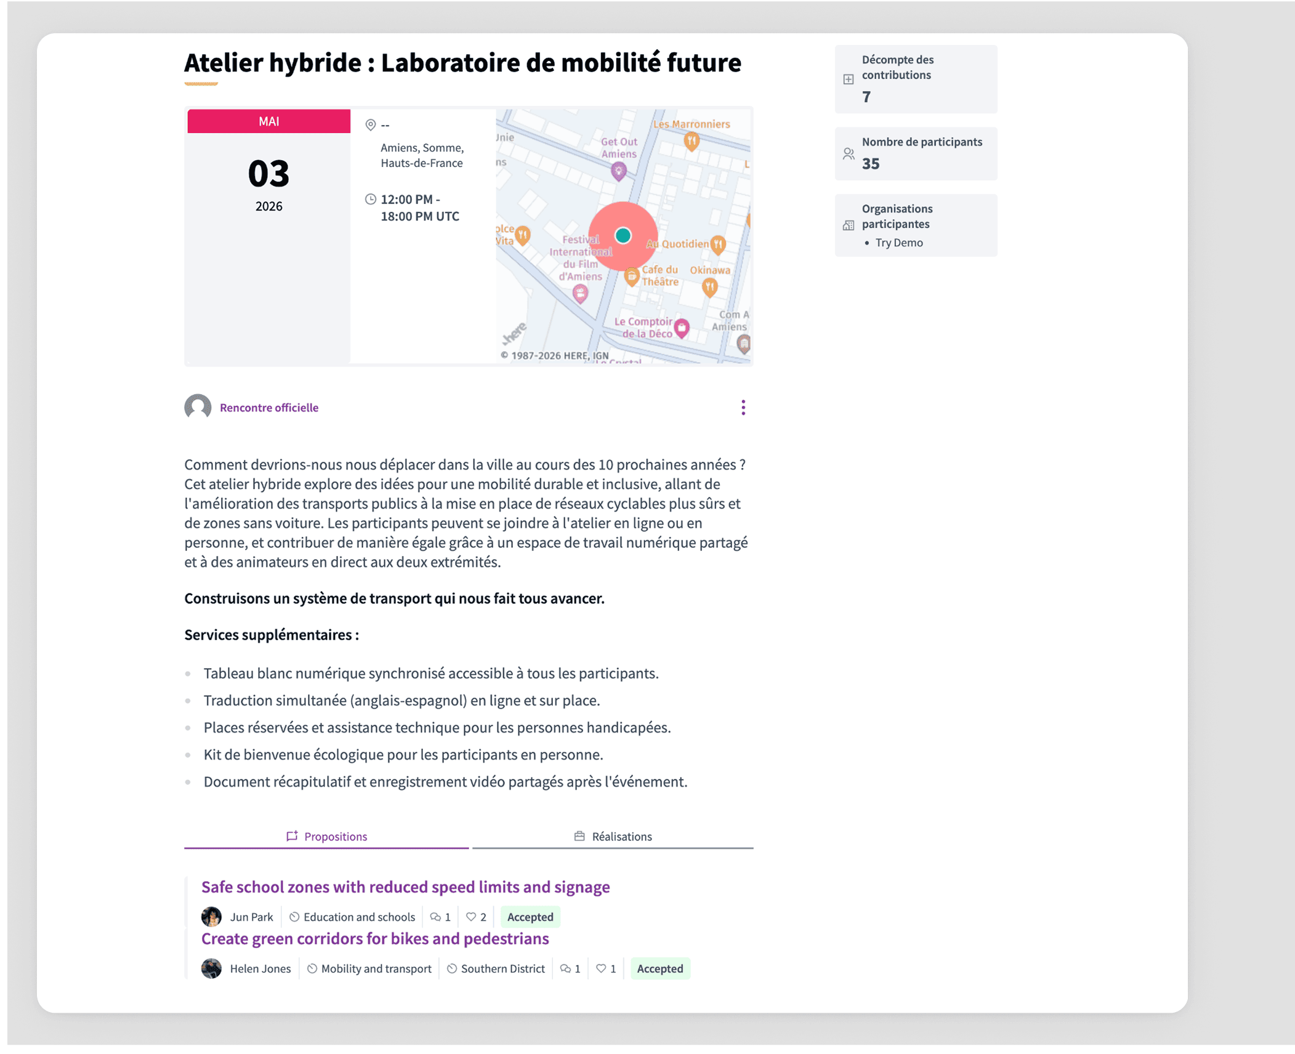Switch to the Réalisations tab

(x=613, y=837)
